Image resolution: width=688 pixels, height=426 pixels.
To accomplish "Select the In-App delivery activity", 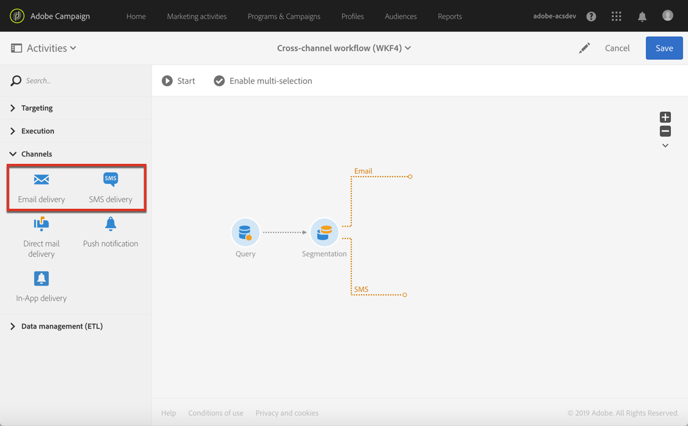I will click(x=41, y=287).
